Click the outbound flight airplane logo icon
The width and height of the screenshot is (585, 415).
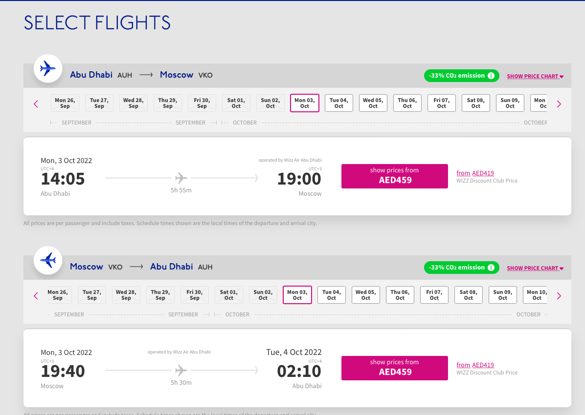(47, 69)
